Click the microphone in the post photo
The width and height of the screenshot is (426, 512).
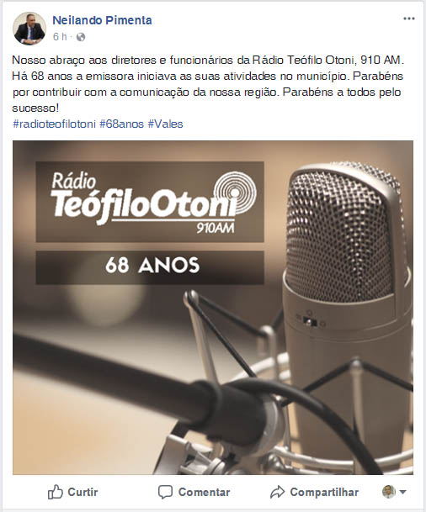(x=345, y=294)
